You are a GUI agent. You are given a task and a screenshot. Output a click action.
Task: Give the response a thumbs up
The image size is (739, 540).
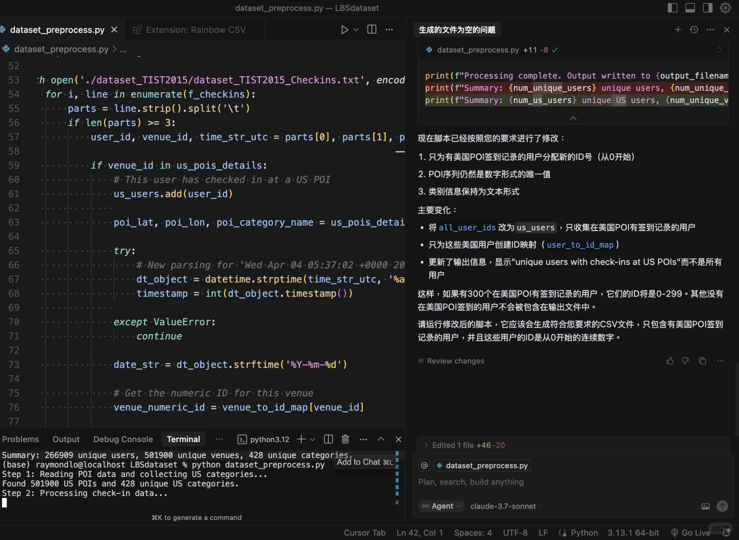[670, 361]
